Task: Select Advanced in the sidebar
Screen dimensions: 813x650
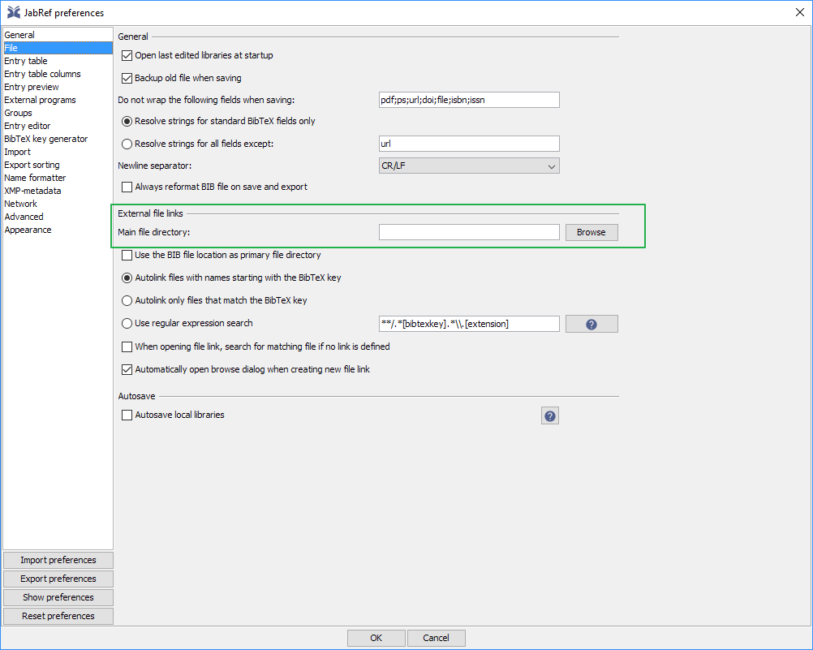Action: point(58,217)
